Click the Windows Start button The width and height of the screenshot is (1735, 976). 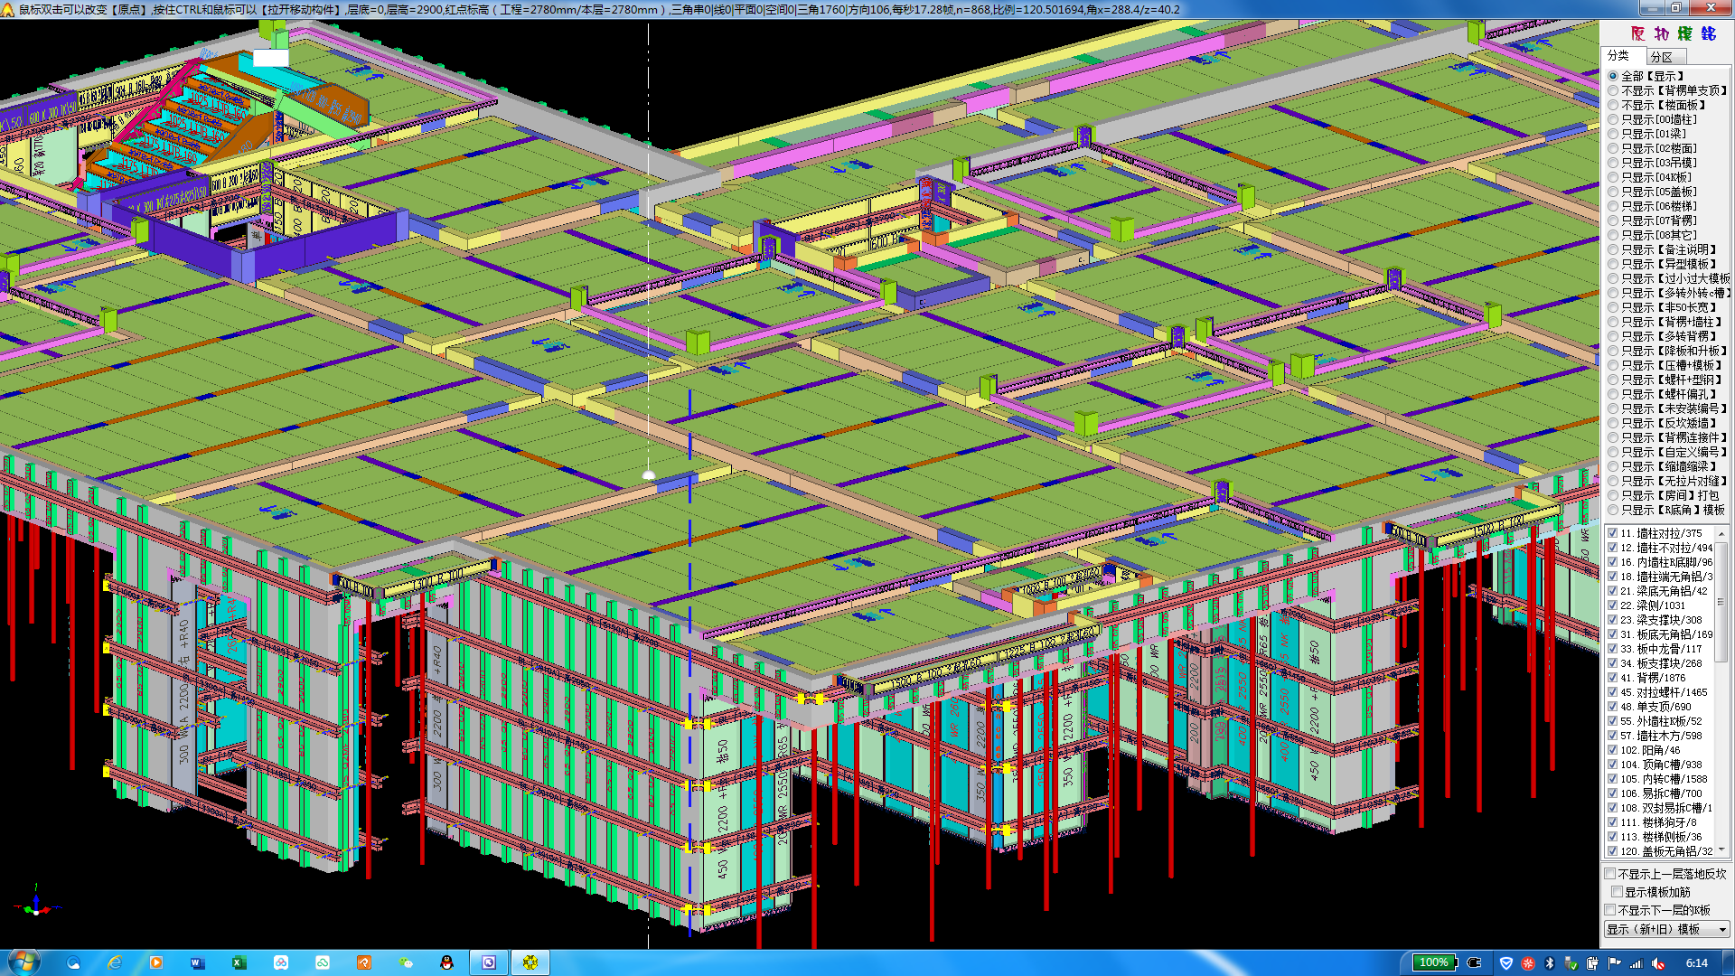[24, 962]
